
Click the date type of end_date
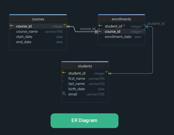[60, 42]
